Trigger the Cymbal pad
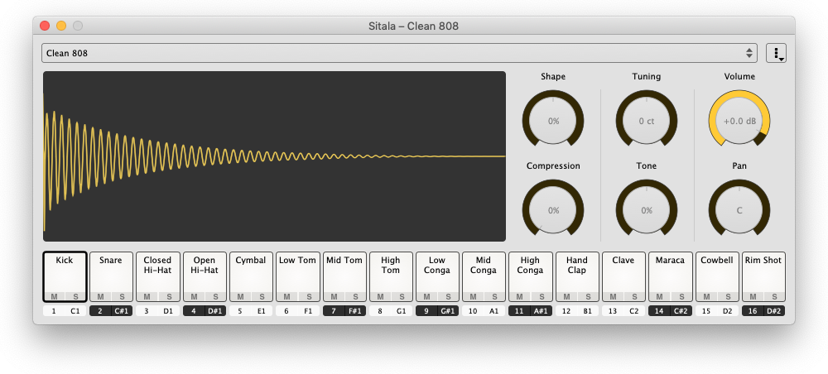Screen dimensions: 828x374 coord(251,275)
